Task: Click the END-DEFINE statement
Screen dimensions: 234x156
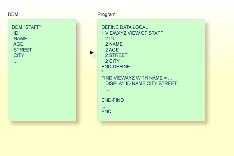Action: pyautogui.click(x=115, y=67)
